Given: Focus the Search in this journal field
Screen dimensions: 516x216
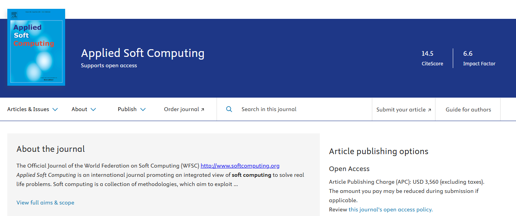Looking at the screenshot, I should (294, 109).
